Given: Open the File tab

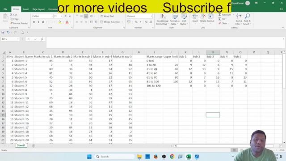Looking at the screenshot, I should click(x=5, y=9).
